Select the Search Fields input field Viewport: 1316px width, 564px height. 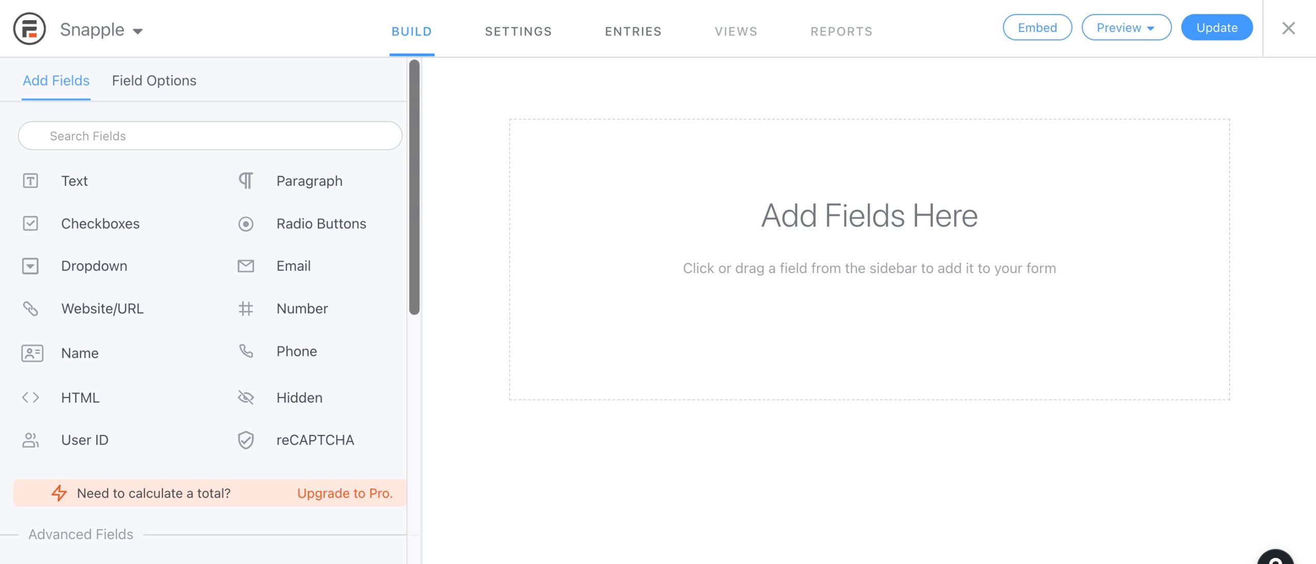[210, 135]
